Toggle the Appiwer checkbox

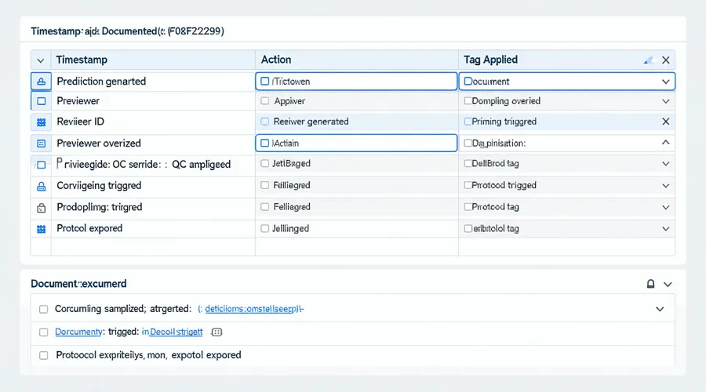265,101
